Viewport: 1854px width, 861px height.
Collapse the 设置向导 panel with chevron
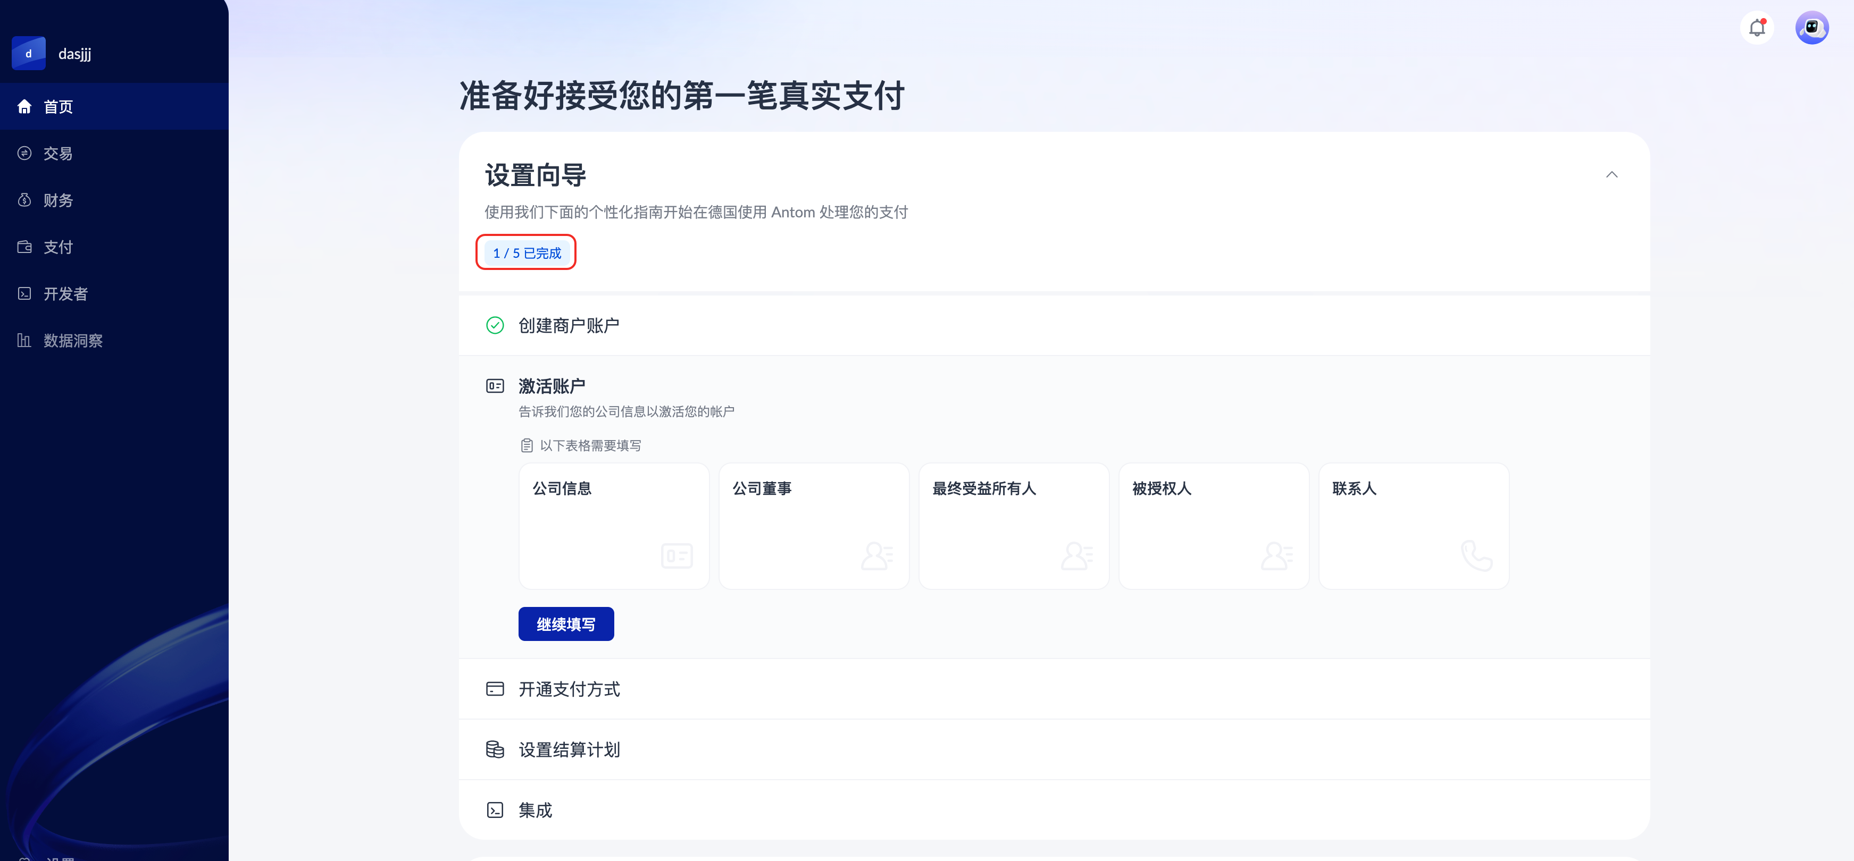click(x=1611, y=175)
